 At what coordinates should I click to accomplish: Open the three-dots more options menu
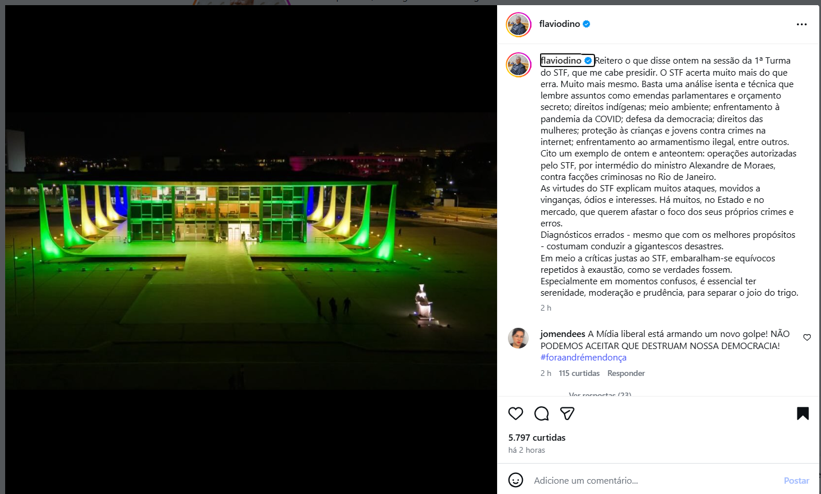point(802,24)
